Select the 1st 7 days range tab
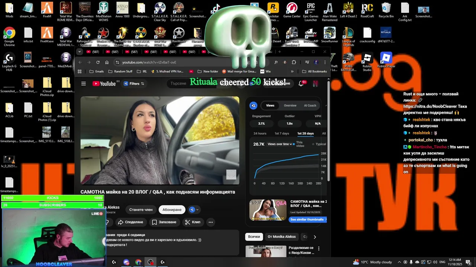This screenshot has height=267, width=476. point(282,133)
